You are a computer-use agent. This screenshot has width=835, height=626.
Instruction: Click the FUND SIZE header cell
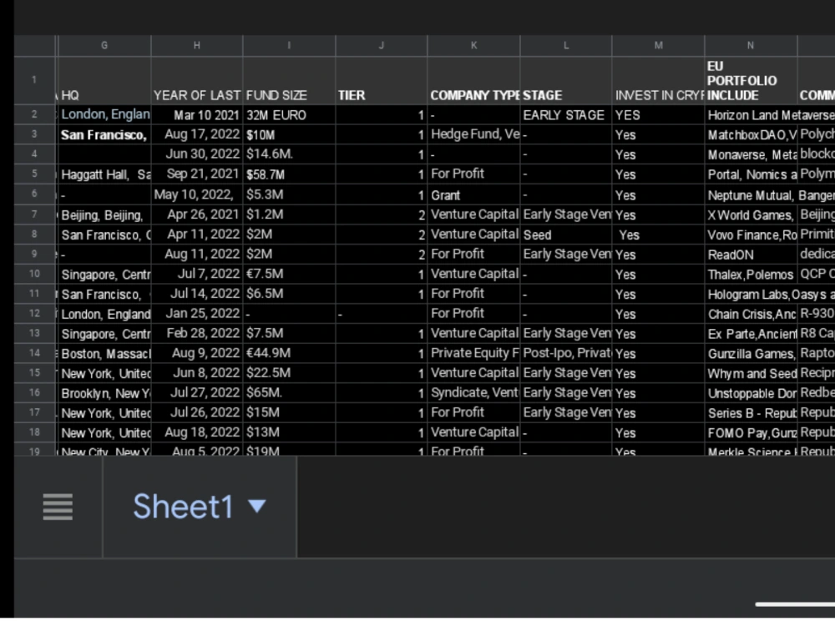pos(289,81)
